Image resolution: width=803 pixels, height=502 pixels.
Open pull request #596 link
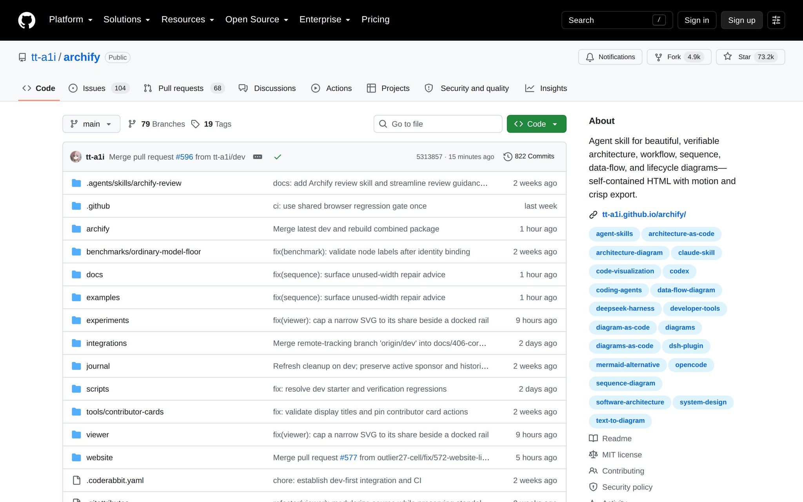[184, 157]
